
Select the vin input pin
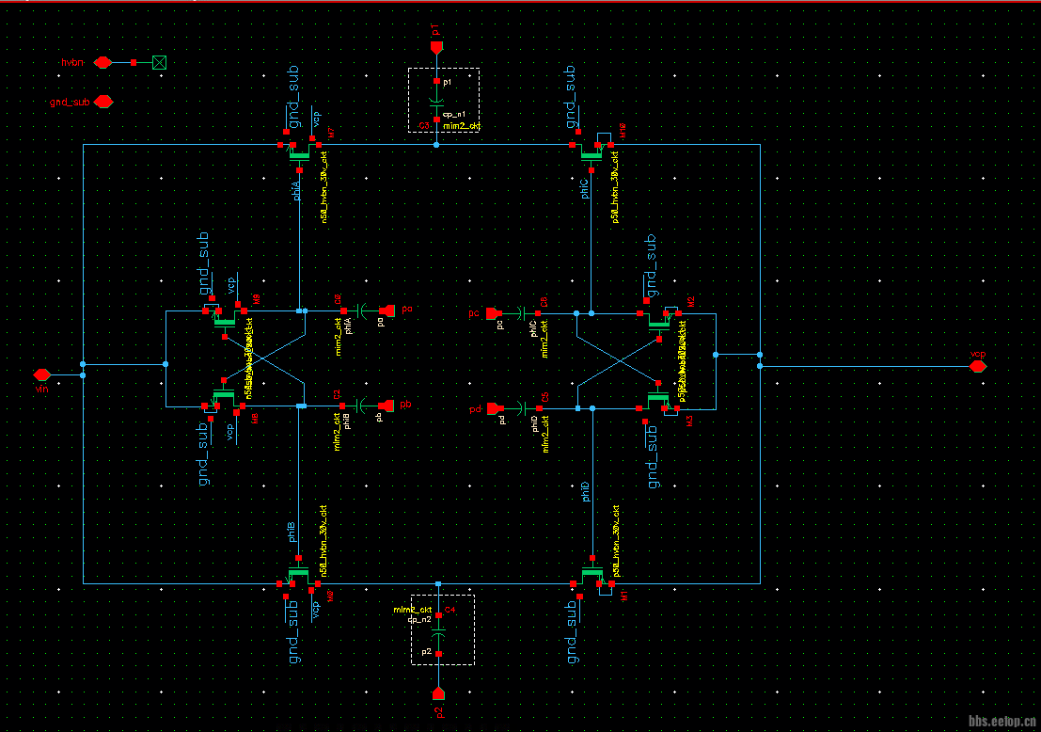[x=41, y=374]
